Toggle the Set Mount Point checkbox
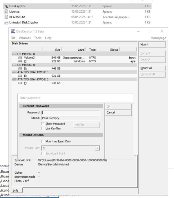The width and height of the screenshot is (174, 198). (43, 153)
